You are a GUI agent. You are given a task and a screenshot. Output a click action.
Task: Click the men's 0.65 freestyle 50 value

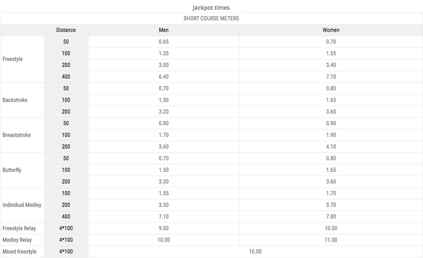pyautogui.click(x=164, y=42)
